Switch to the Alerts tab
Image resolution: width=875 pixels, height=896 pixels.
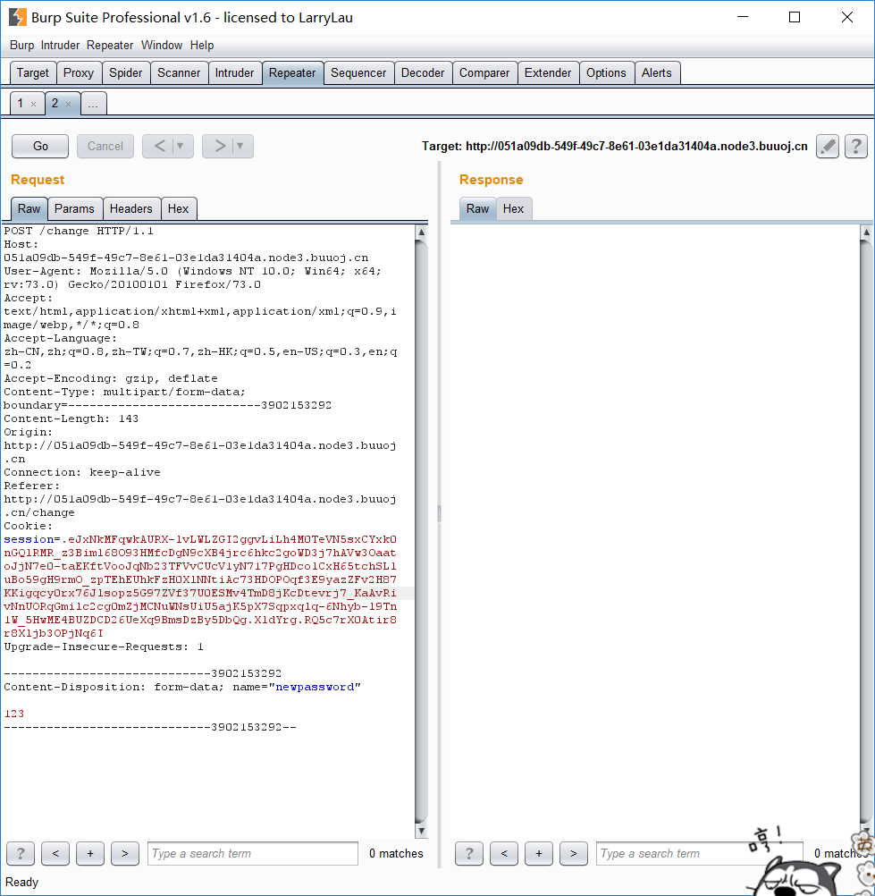point(657,73)
